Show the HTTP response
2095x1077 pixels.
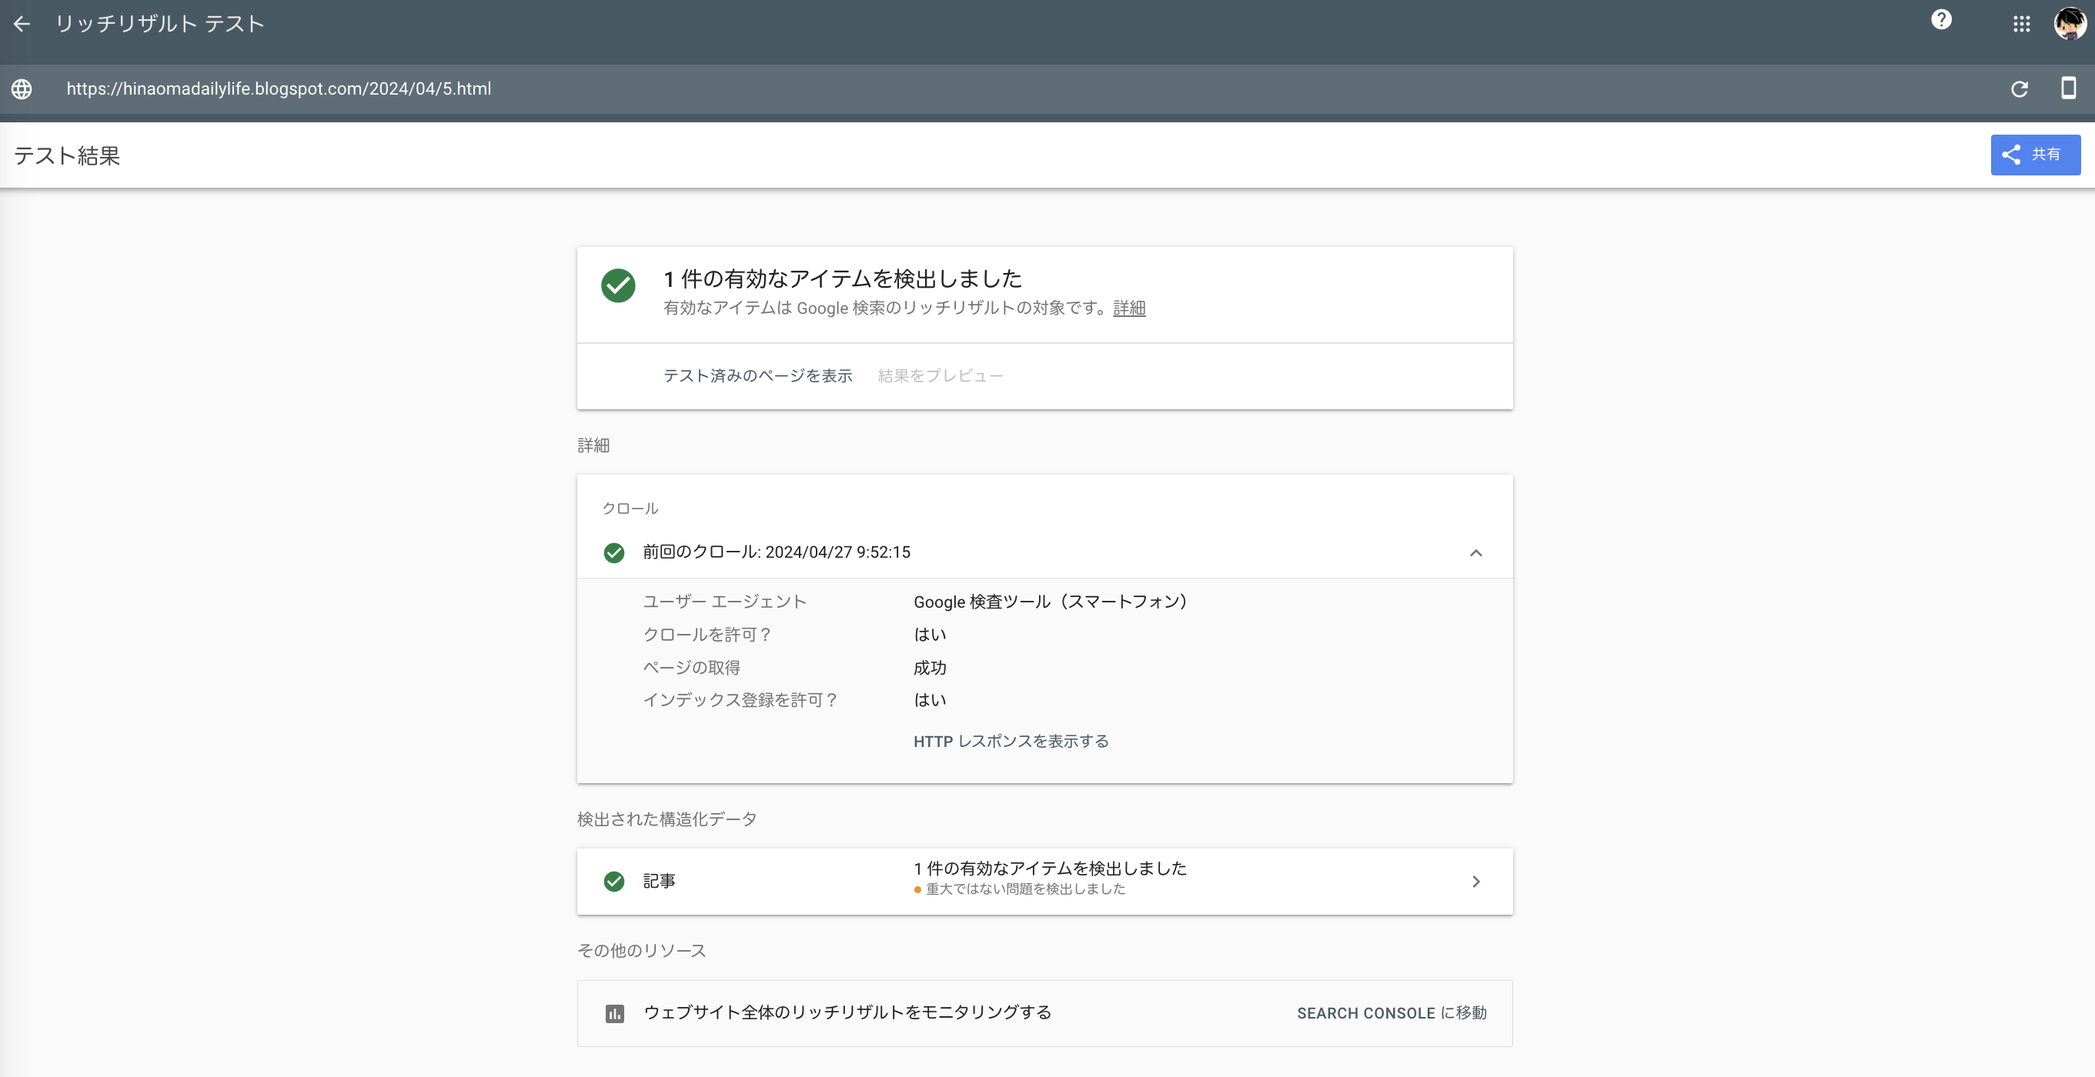(1011, 741)
